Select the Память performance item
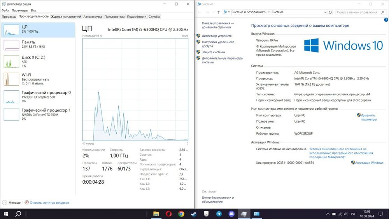This screenshot has height=219, width=389. 38,45
